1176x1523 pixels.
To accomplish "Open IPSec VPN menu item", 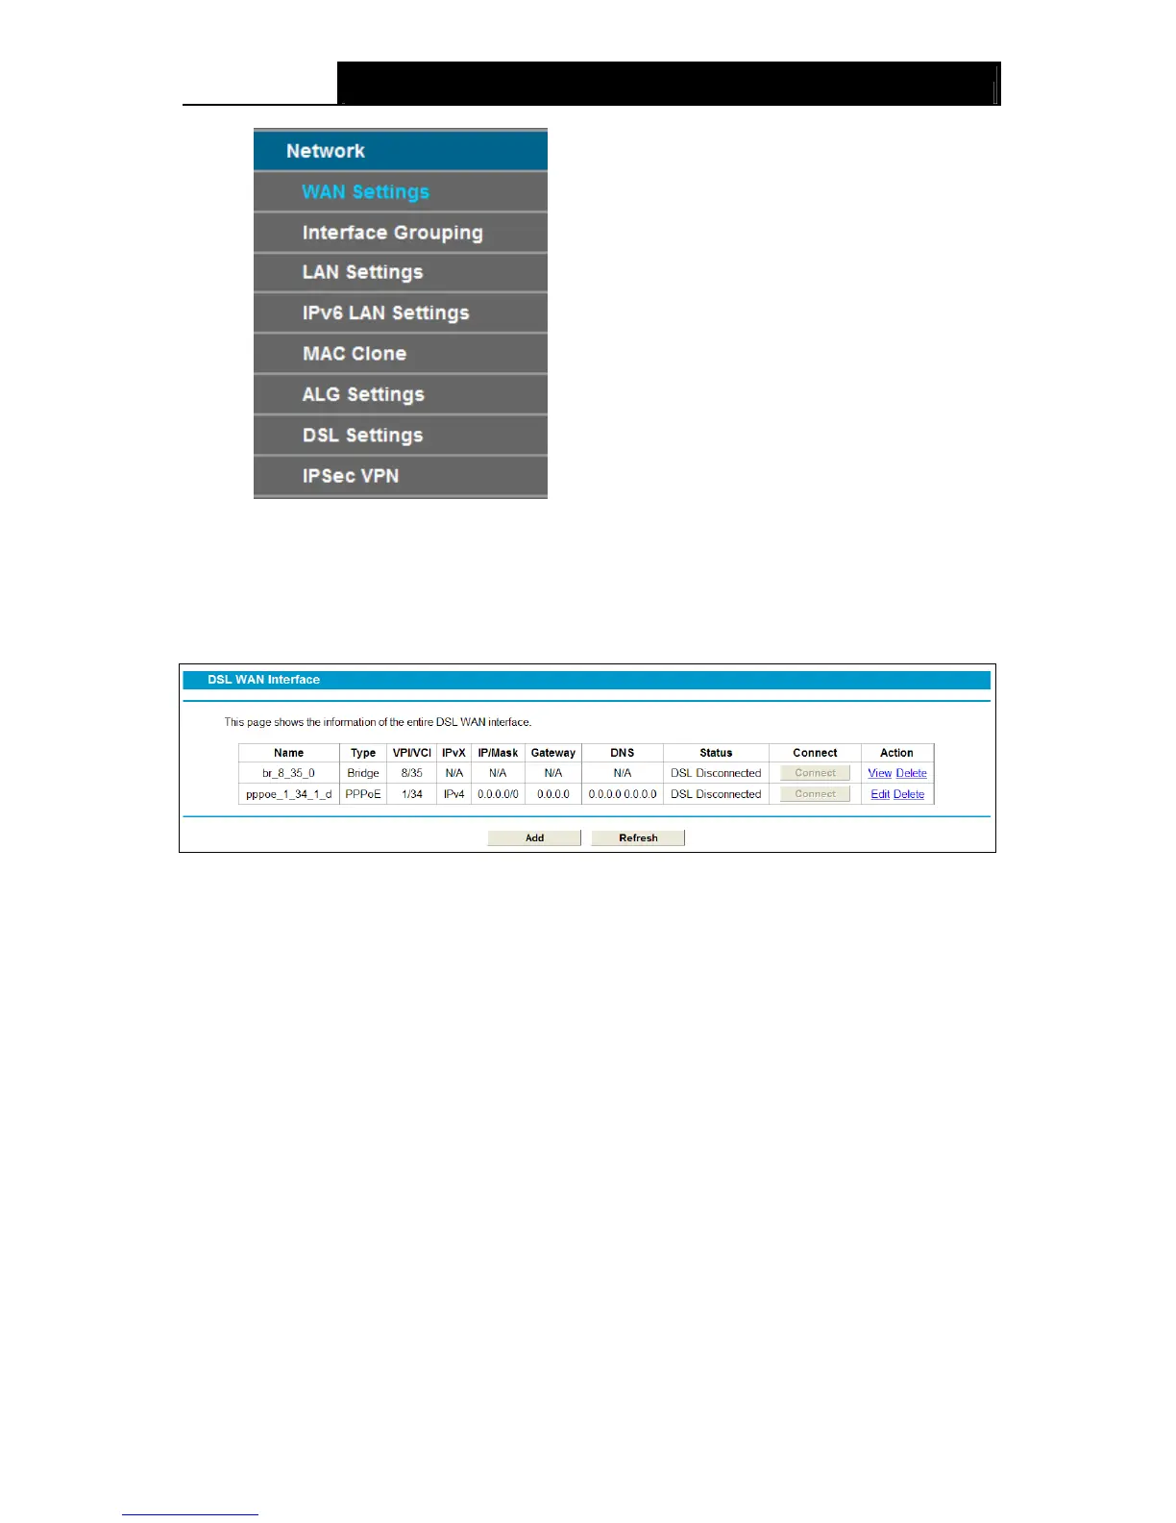I will coord(401,476).
